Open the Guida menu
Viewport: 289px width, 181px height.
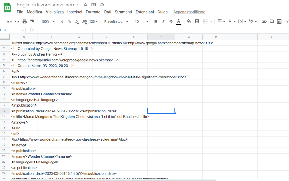point(163,12)
